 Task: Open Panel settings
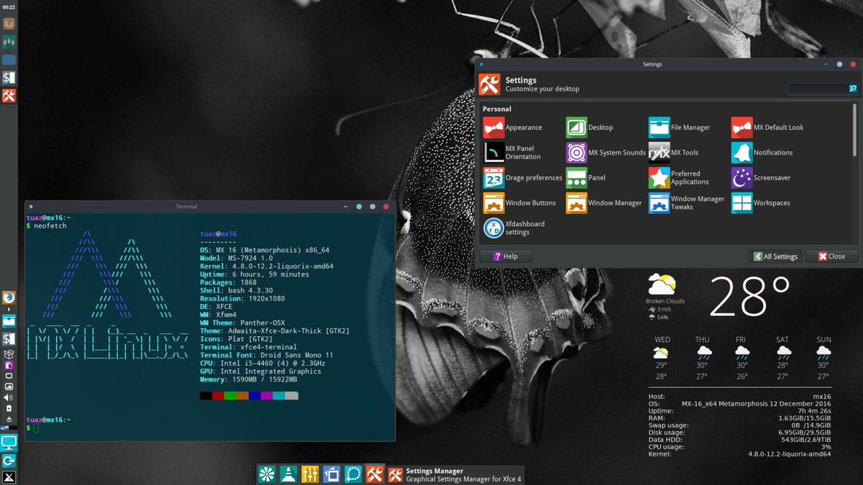pyautogui.click(x=586, y=177)
